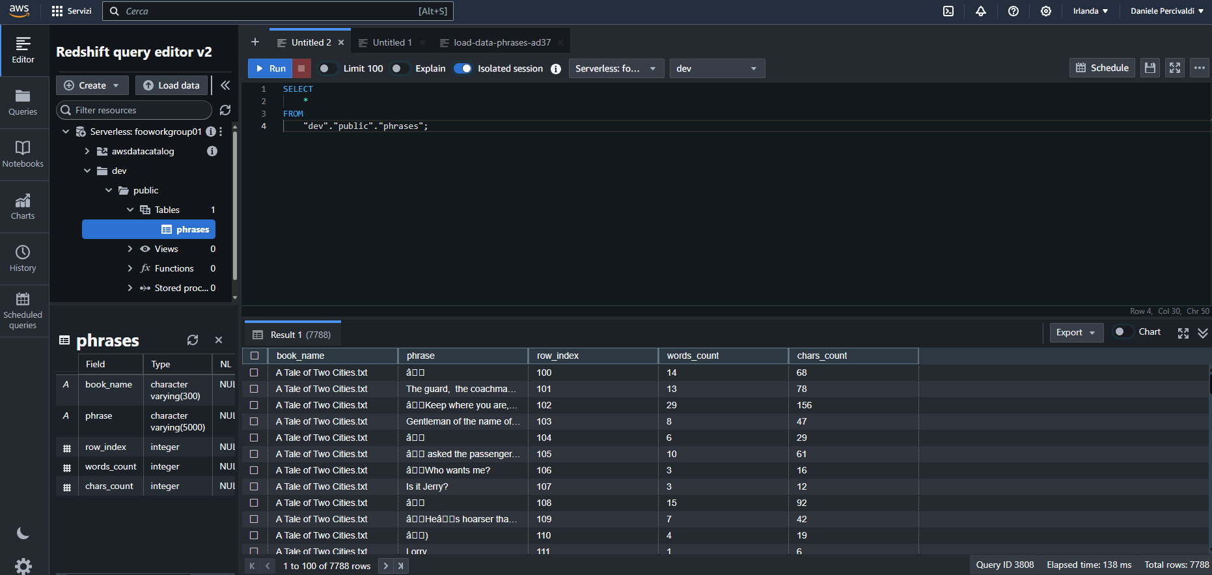Open the Export dropdown
This screenshot has height=575, width=1212.
pyautogui.click(x=1076, y=332)
